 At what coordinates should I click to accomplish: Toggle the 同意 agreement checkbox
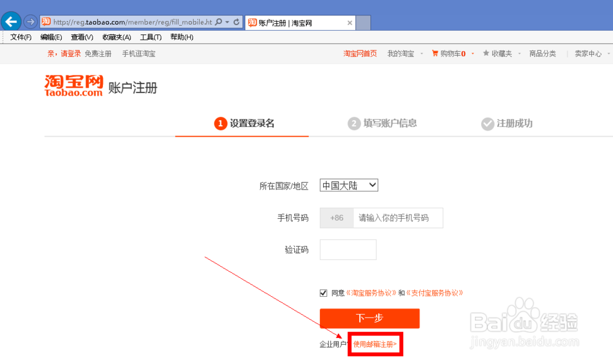tap(323, 293)
